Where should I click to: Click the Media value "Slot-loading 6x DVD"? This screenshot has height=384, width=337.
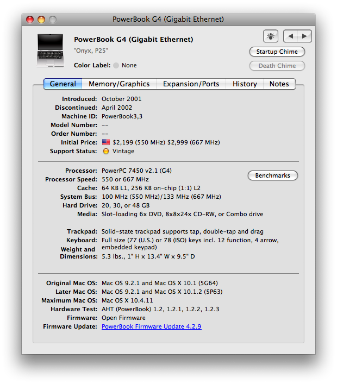click(x=132, y=215)
